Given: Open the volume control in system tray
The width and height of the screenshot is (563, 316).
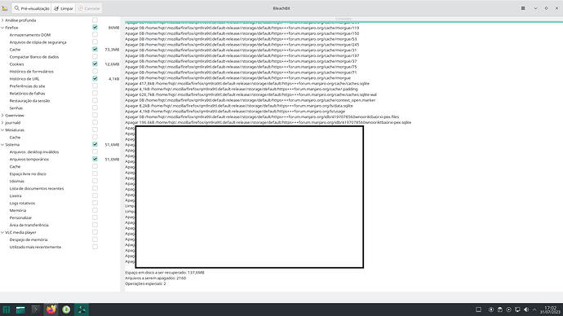Looking at the screenshot, I should pos(526,309).
